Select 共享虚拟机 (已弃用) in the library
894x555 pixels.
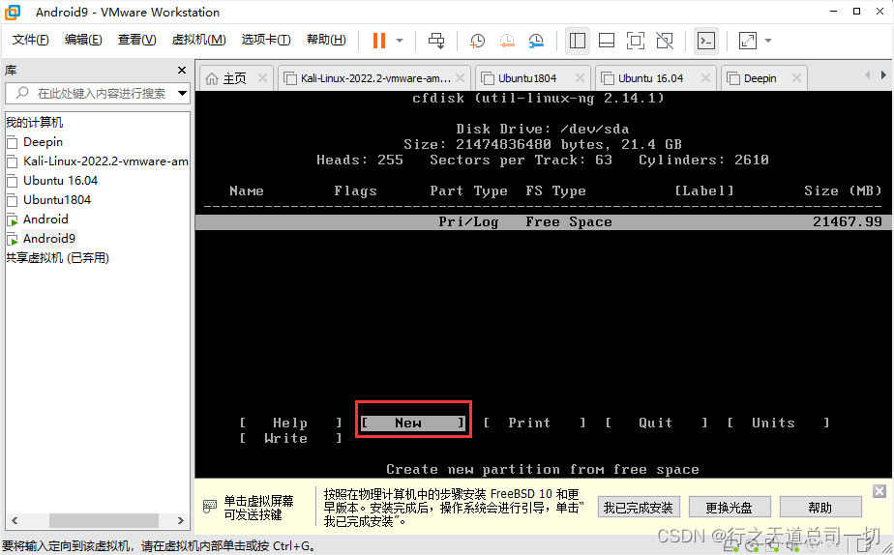coord(57,258)
